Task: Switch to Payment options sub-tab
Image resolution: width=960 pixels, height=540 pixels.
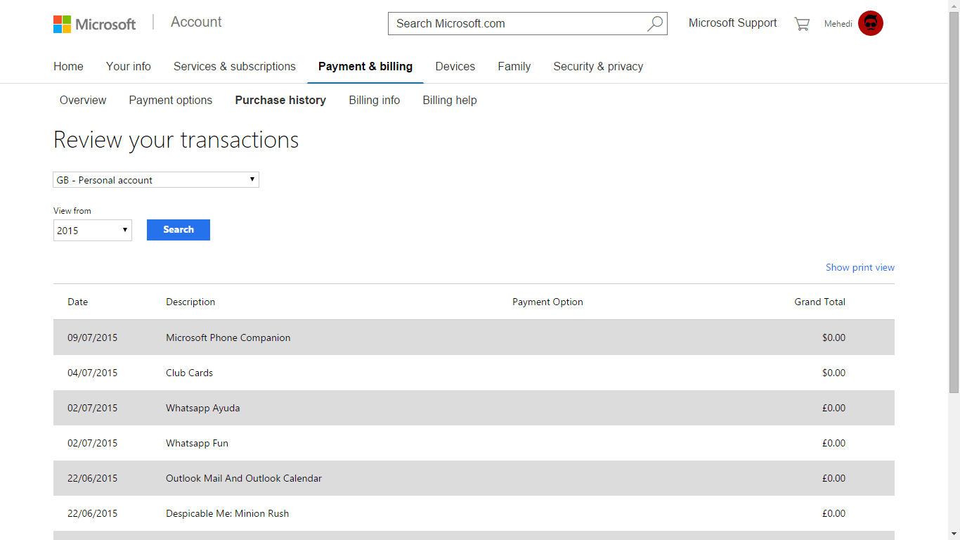Action: click(171, 100)
